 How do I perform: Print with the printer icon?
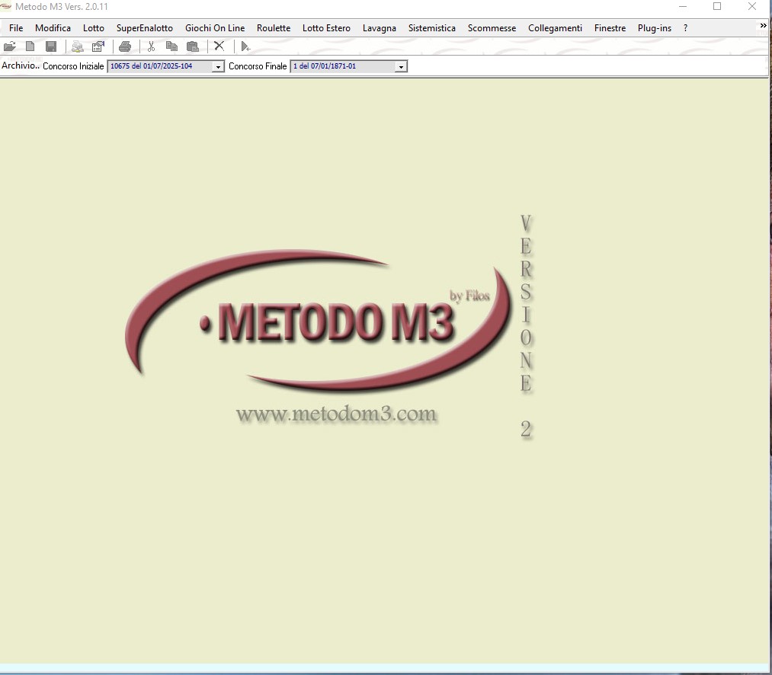point(125,46)
